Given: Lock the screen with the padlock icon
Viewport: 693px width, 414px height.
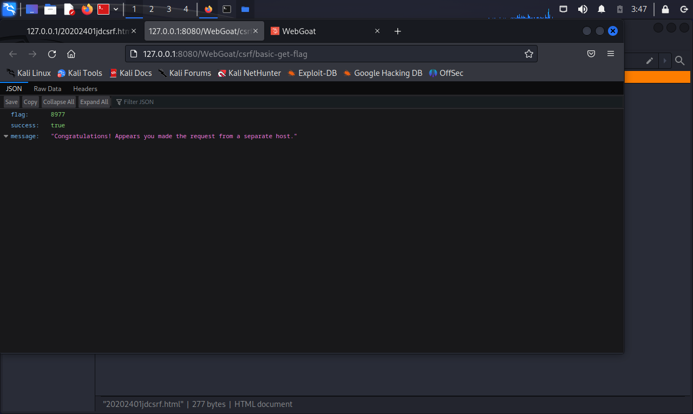Looking at the screenshot, I should tap(665, 9).
